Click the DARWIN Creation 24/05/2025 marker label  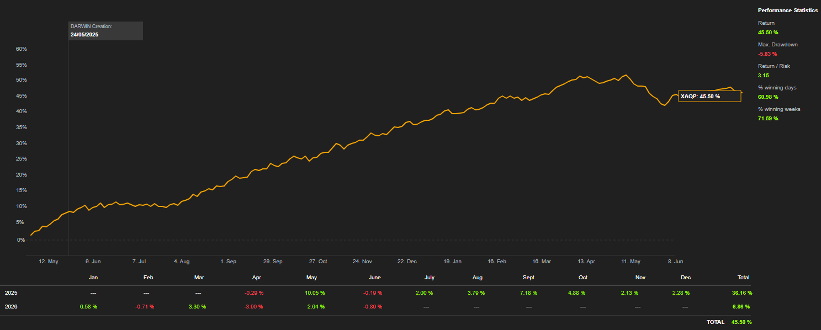click(105, 31)
